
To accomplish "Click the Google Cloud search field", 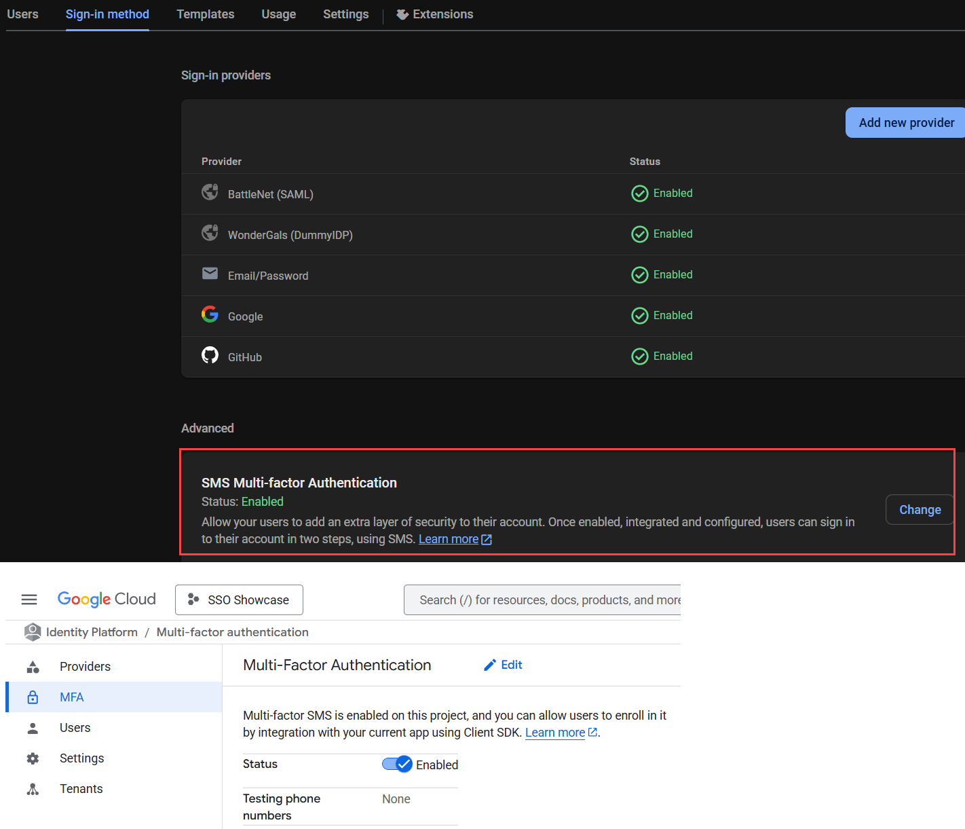I will click(x=542, y=600).
